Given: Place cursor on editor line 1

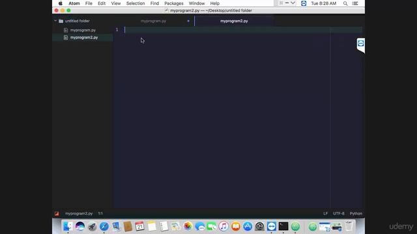Looking at the screenshot, I should [x=243, y=30].
